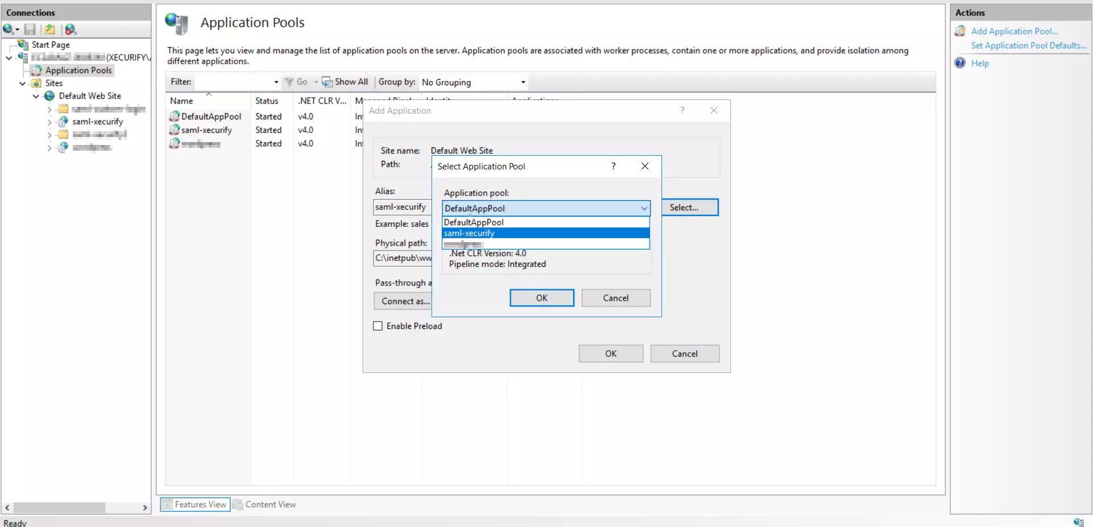Click the Delete connection globe icon
The width and height of the screenshot is (1093, 527).
(71, 29)
